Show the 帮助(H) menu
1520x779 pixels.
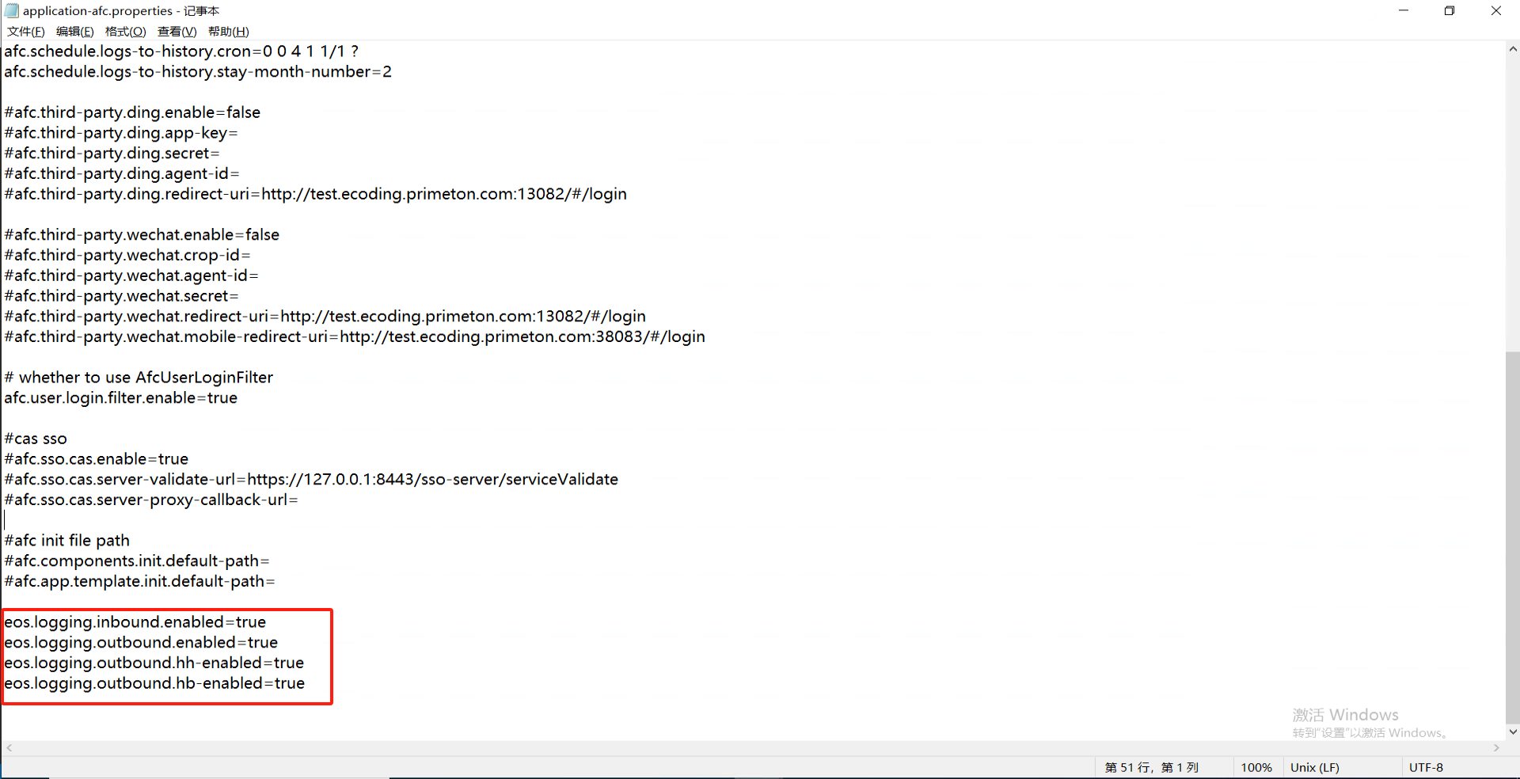229,32
